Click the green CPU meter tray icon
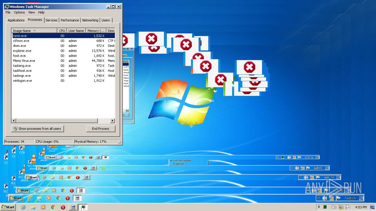Image resolution: width=376 pixels, height=211 pixels. 325,207
